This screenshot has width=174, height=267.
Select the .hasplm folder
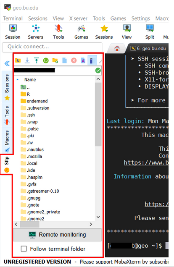[x=32, y=177]
